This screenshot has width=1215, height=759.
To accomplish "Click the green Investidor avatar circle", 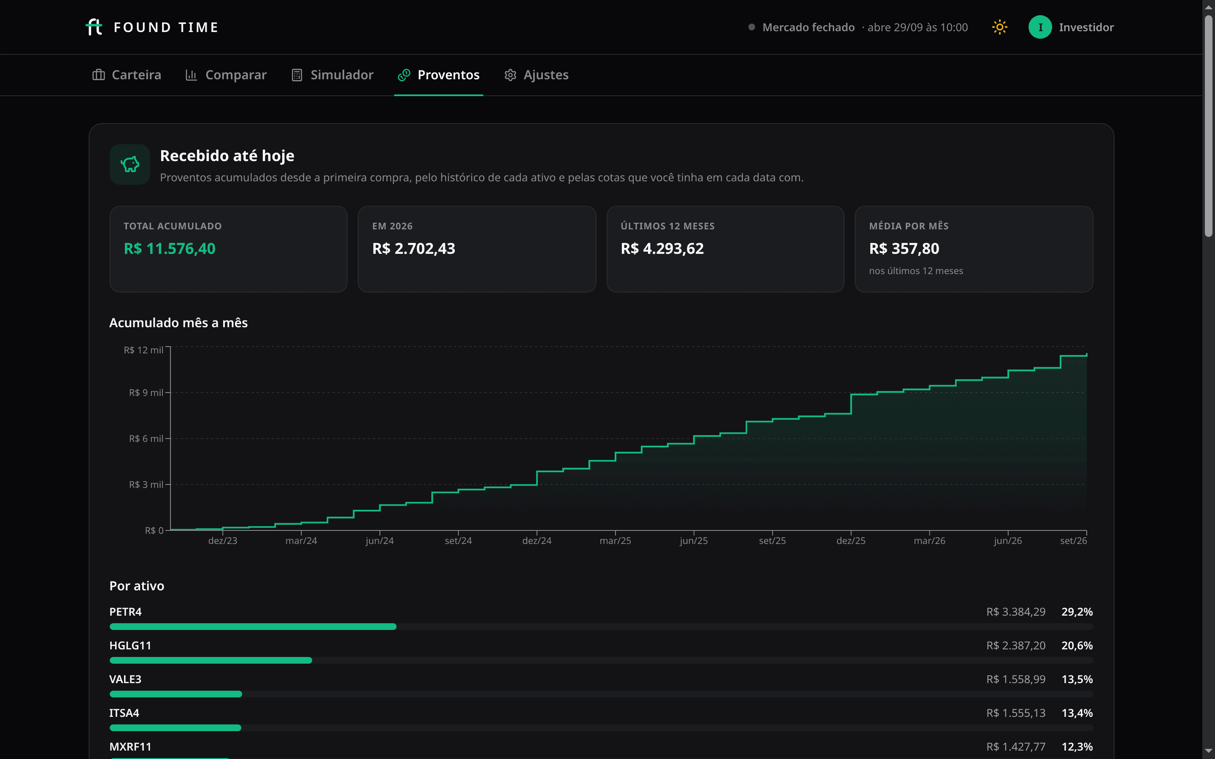I will (1040, 27).
